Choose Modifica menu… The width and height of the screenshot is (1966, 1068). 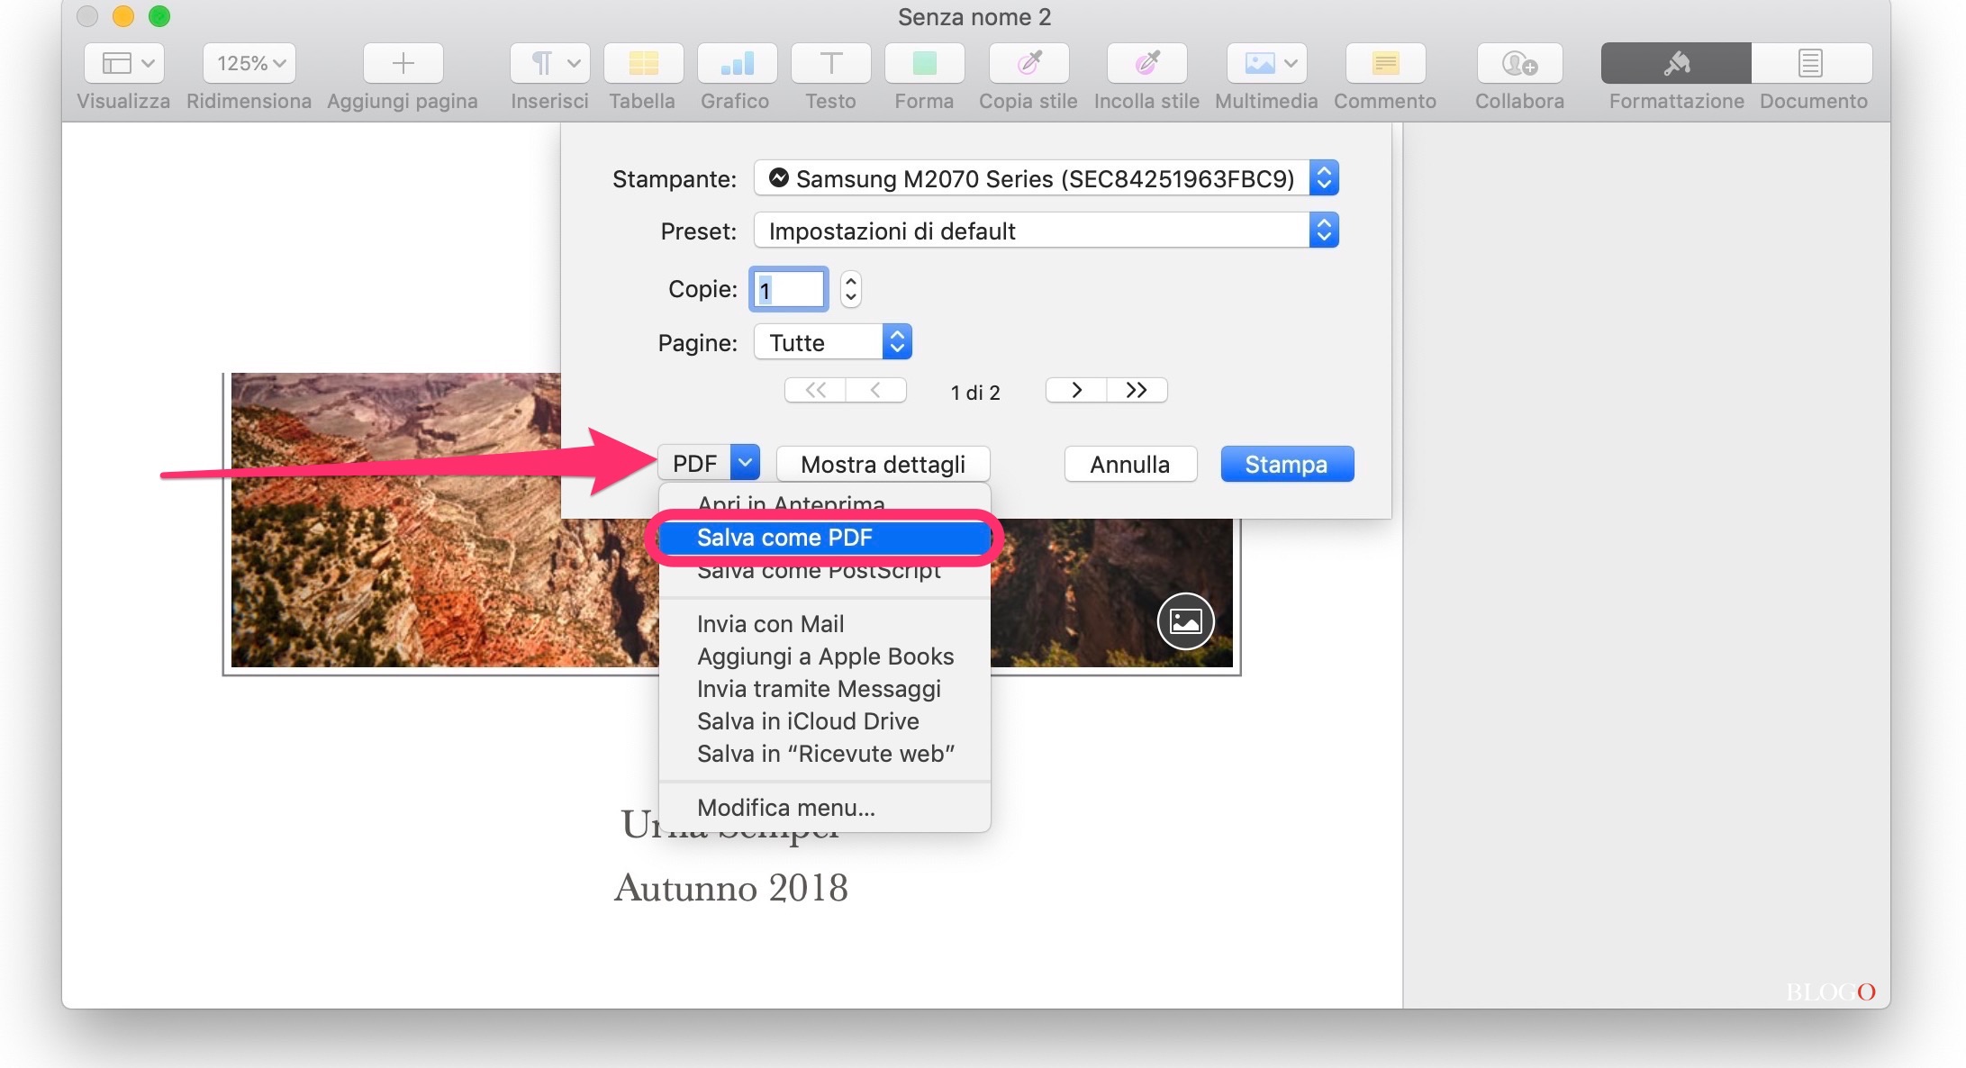(824, 808)
